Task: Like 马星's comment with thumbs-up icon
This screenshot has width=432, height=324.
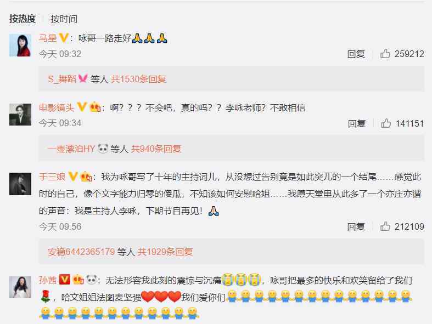Action: [385, 54]
